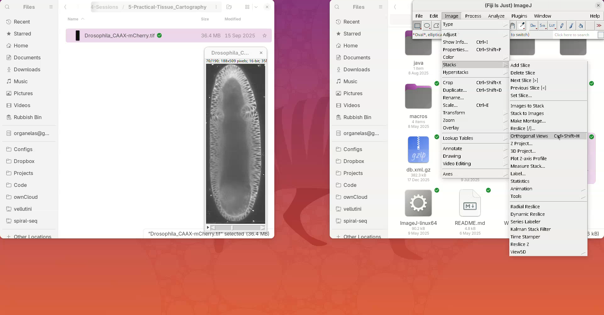Play the stack animation in image window

[208, 227]
